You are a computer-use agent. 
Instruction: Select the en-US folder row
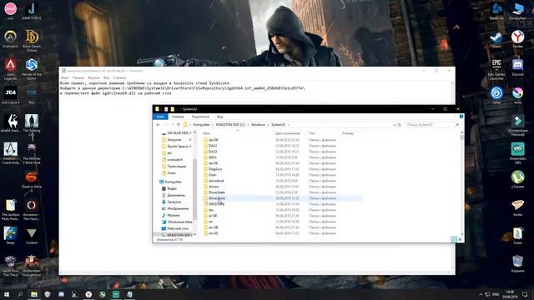tap(281, 233)
